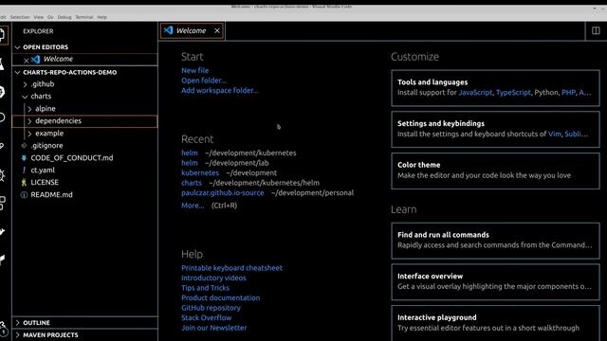Open Printable keyboard cheatsheet link
The image size is (607, 341).
[231, 268]
